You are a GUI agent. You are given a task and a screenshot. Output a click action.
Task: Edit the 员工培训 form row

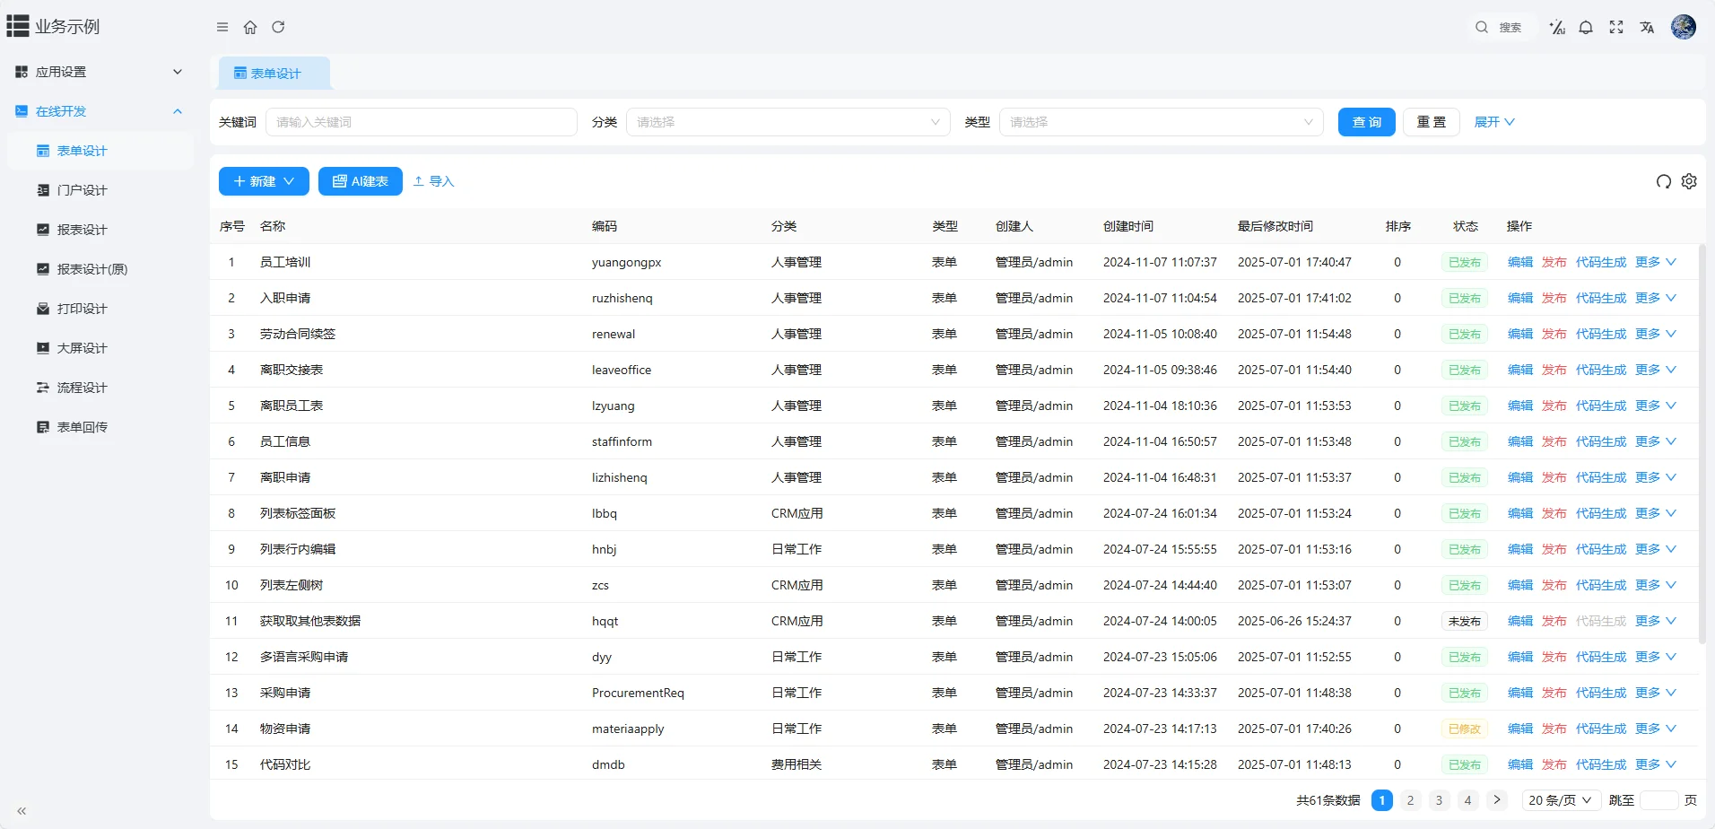1520,262
